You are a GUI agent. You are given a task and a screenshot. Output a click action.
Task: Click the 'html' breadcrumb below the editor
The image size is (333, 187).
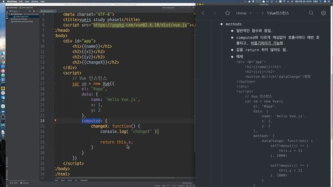pyautogui.click(x=56, y=180)
